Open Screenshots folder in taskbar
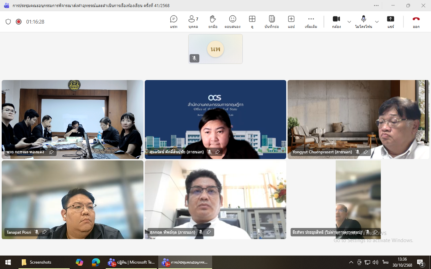Image resolution: width=431 pixels, height=269 pixels. [x=36, y=262]
